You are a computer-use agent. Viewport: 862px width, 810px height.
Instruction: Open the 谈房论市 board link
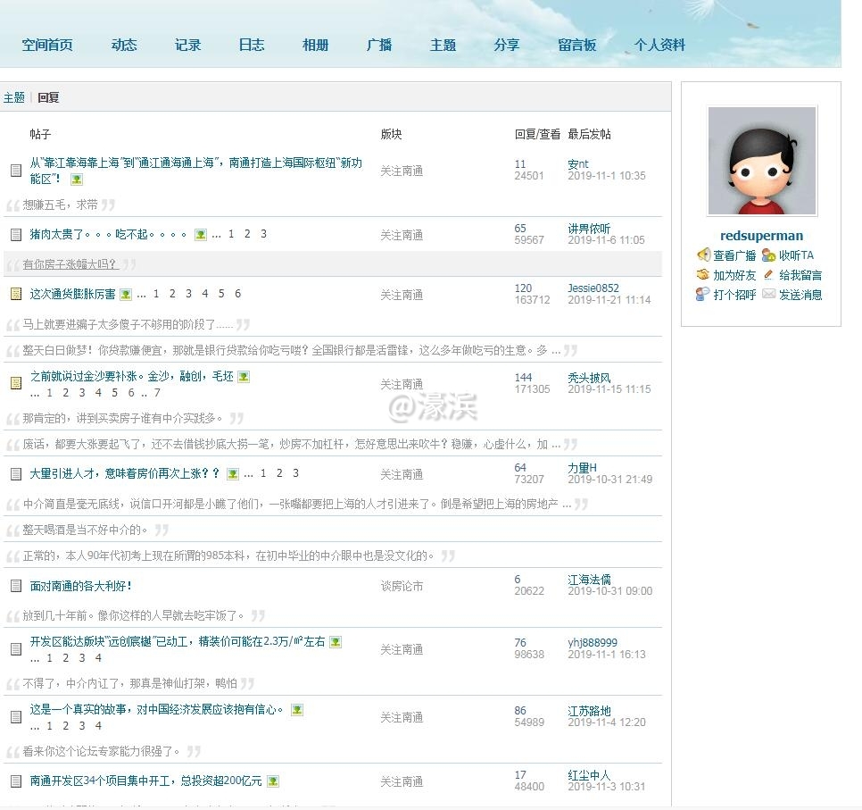click(402, 587)
